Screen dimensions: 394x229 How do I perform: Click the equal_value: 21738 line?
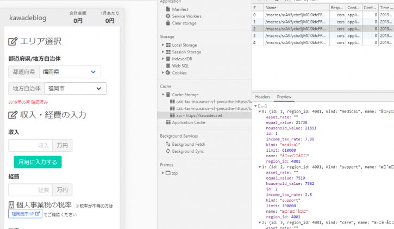pos(286,122)
